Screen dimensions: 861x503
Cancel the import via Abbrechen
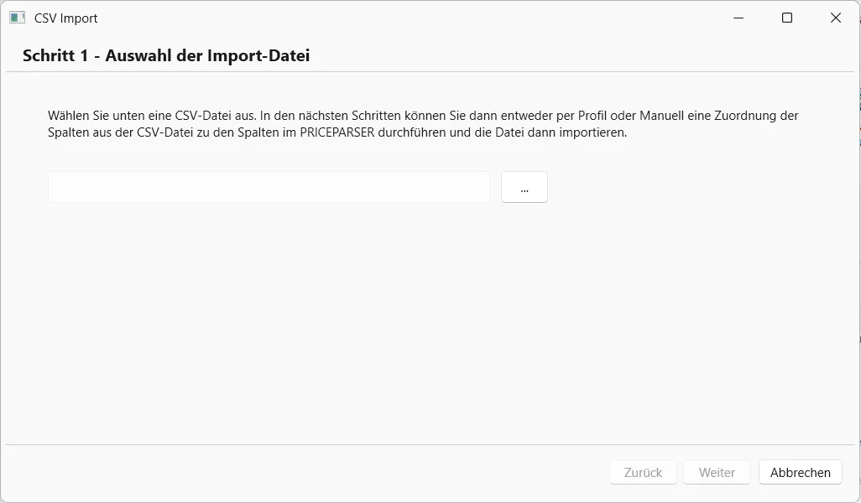pyautogui.click(x=800, y=472)
